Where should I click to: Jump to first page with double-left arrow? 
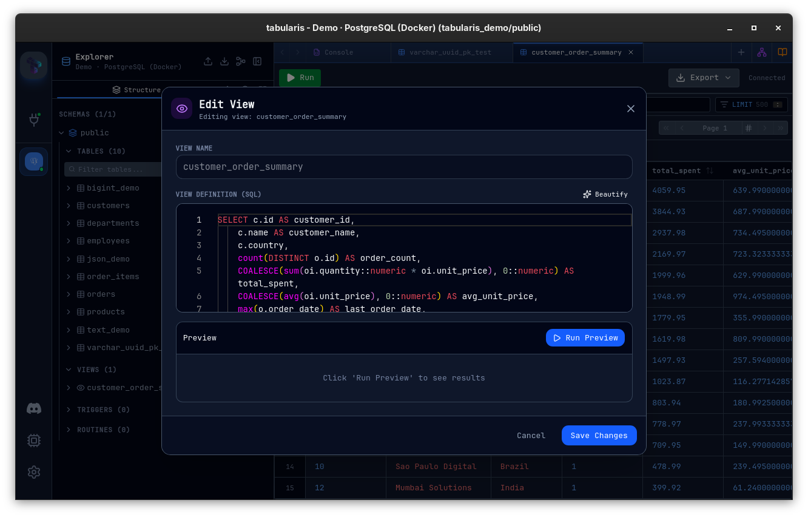(666, 128)
